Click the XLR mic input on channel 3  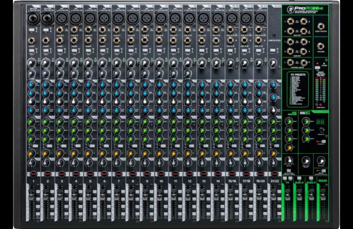(x=61, y=18)
